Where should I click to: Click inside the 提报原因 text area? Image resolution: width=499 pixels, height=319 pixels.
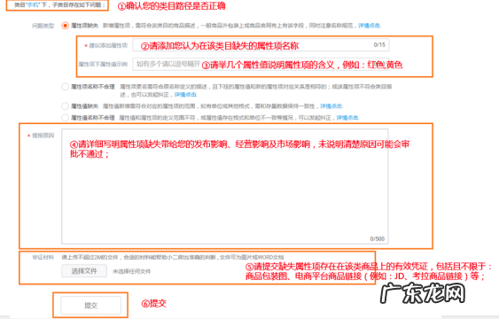[x=224, y=186]
